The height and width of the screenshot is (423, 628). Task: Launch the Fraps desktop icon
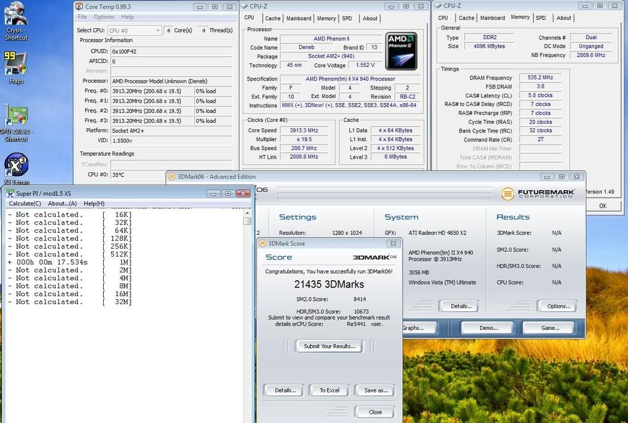coord(15,67)
